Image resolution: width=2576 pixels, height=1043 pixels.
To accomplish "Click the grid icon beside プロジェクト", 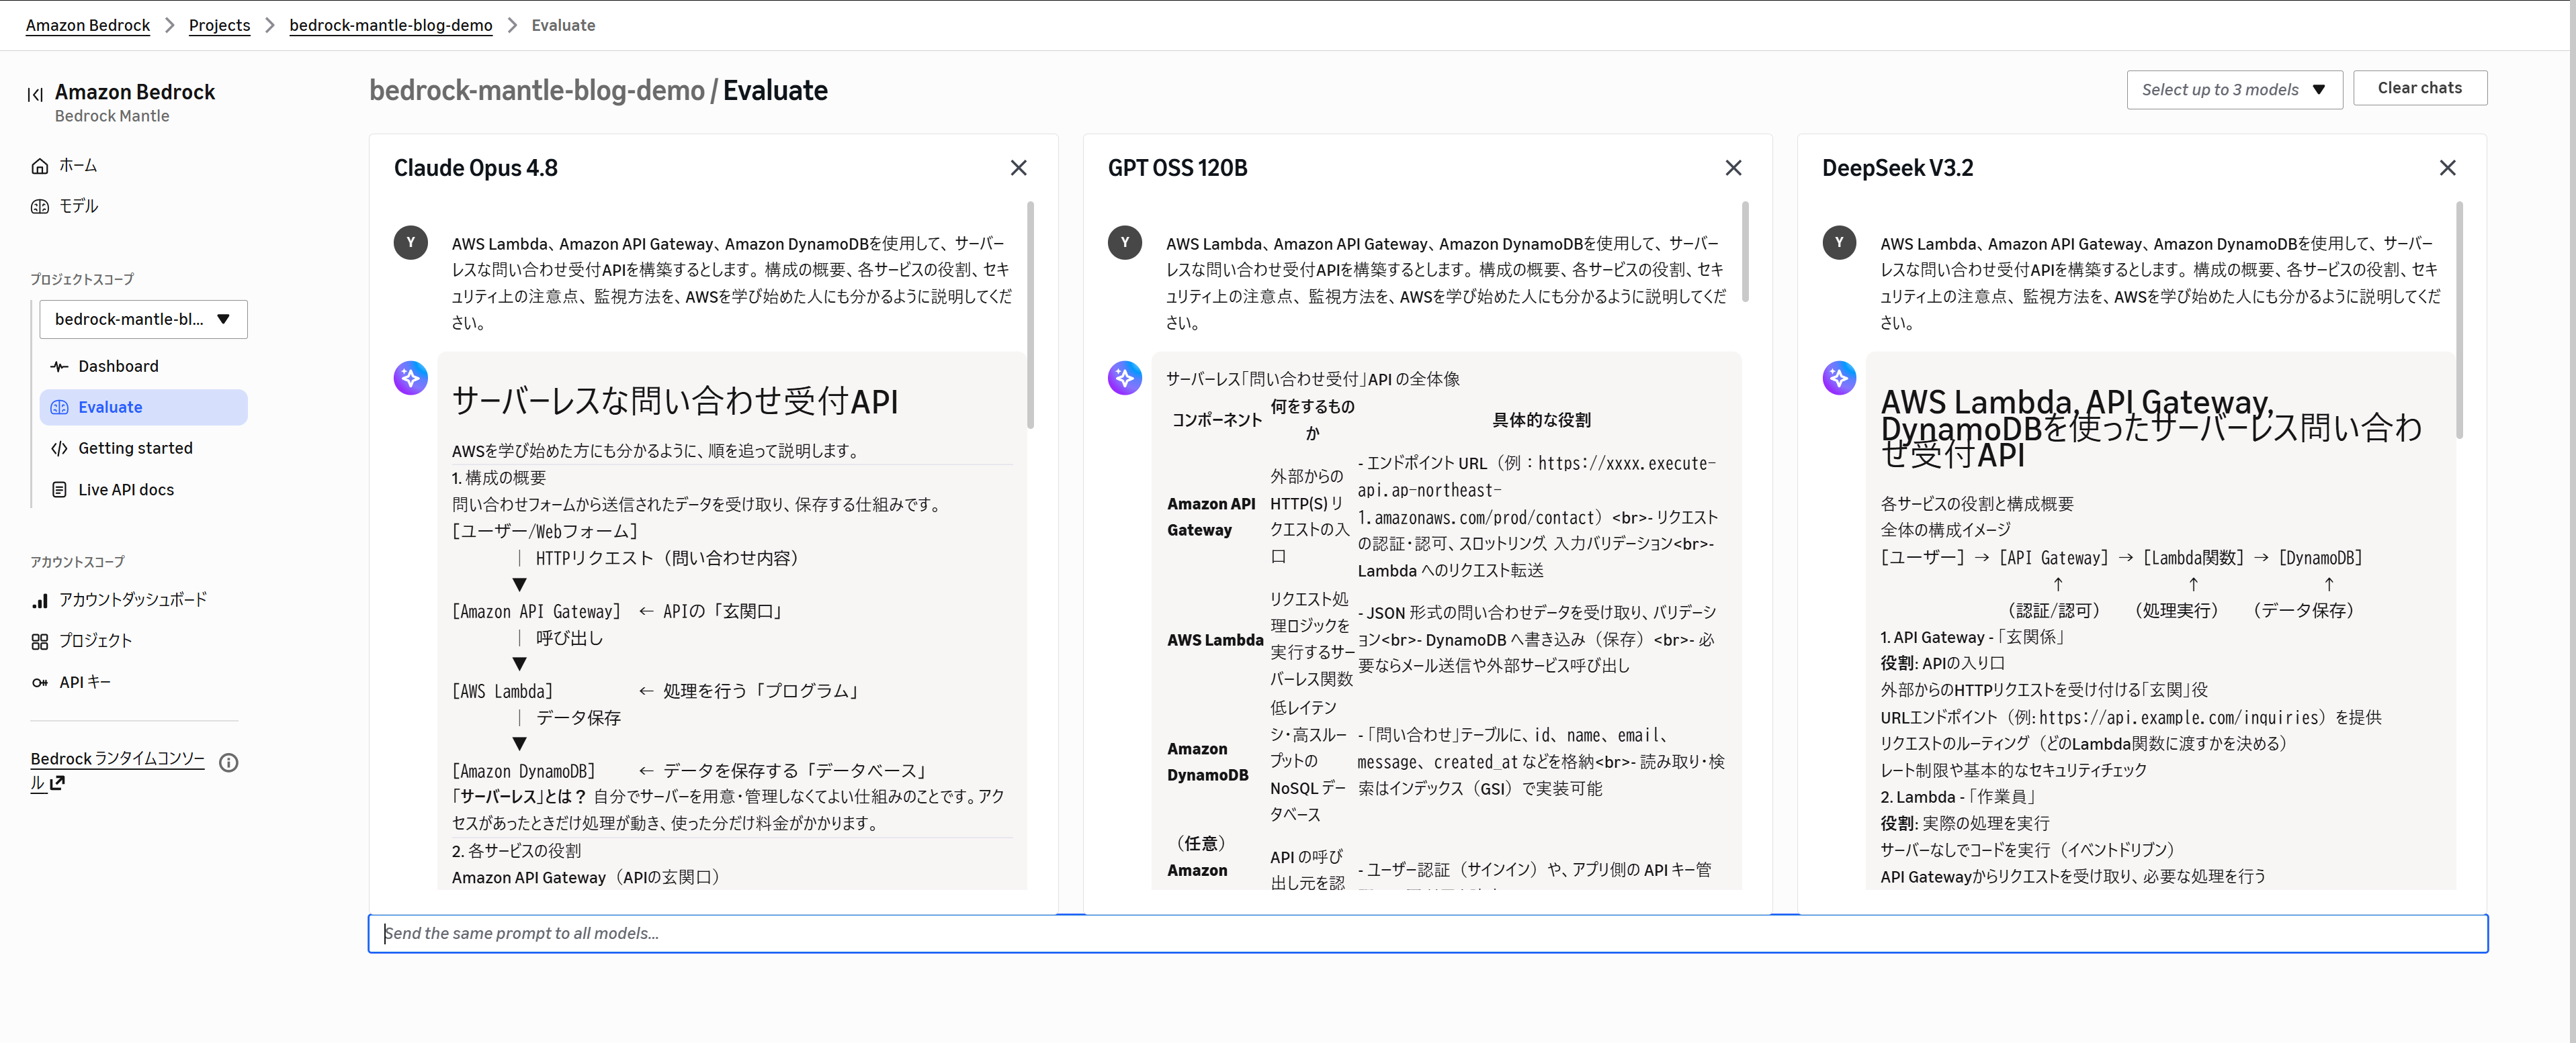I will (40, 642).
